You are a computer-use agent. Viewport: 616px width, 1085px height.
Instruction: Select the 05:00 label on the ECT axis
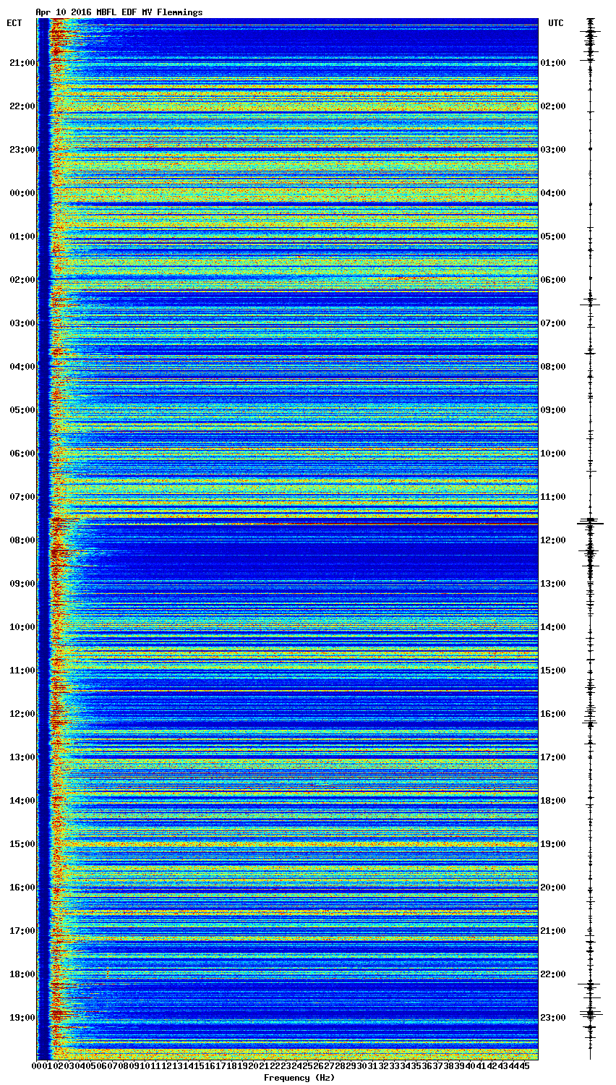point(22,410)
